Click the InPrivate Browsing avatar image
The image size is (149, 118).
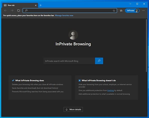tap(73, 35)
